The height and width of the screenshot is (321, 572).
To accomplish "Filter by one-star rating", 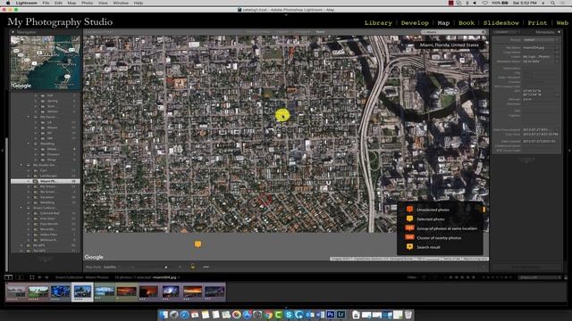I will click(x=450, y=277).
